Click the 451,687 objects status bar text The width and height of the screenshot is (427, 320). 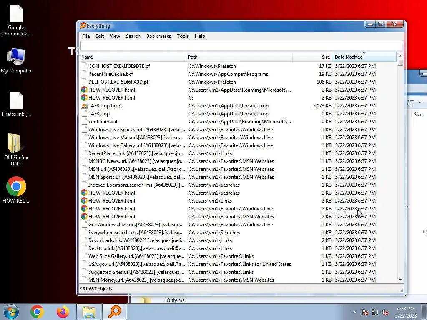96,289
